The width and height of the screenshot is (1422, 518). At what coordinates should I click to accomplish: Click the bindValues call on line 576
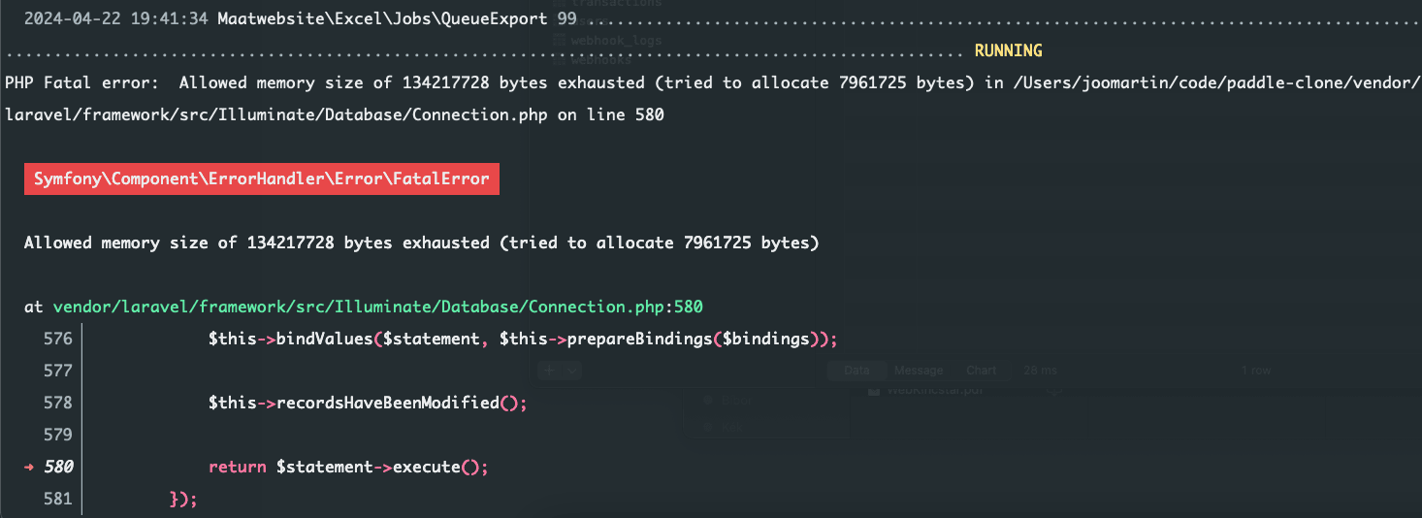point(522,340)
